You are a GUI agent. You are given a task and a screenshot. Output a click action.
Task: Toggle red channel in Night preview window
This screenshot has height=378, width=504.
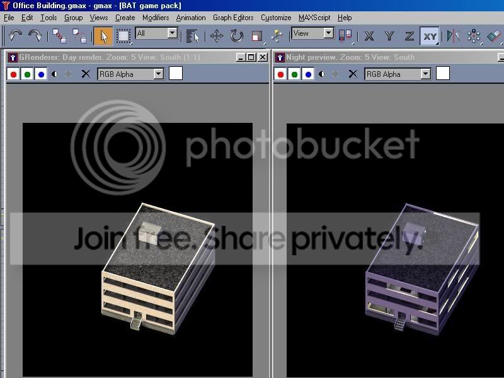tap(280, 74)
